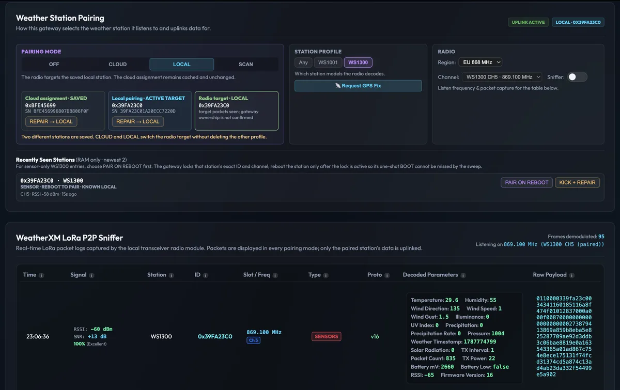Show info icon for Decoded Parameters column
Viewport: 620px width, 390px height.
click(x=463, y=275)
